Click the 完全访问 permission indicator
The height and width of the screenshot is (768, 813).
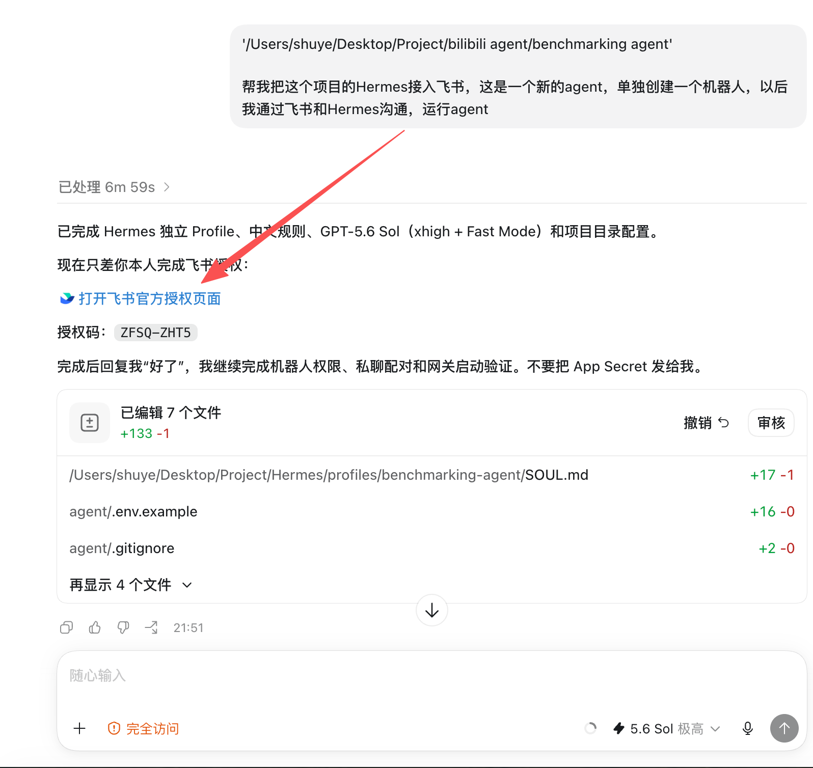coord(143,728)
